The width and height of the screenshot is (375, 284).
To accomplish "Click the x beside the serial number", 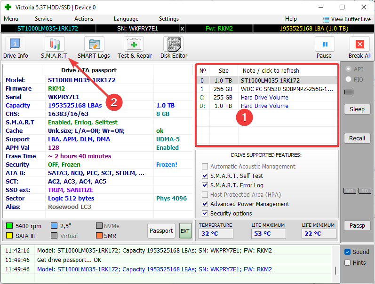I will [x=182, y=29].
